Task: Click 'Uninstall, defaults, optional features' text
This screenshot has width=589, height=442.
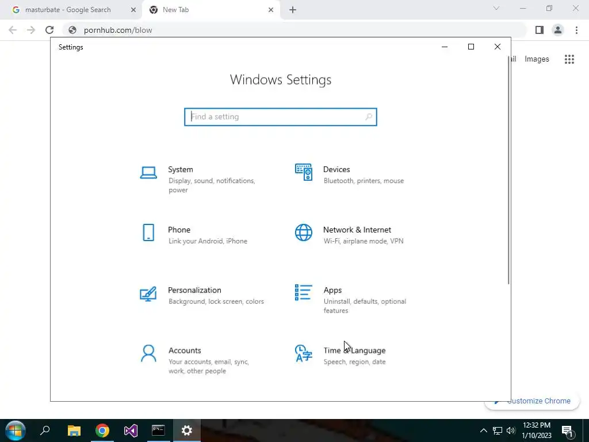Action: click(365, 306)
